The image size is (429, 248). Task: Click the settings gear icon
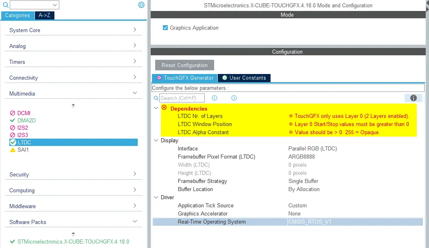[141, 5]
